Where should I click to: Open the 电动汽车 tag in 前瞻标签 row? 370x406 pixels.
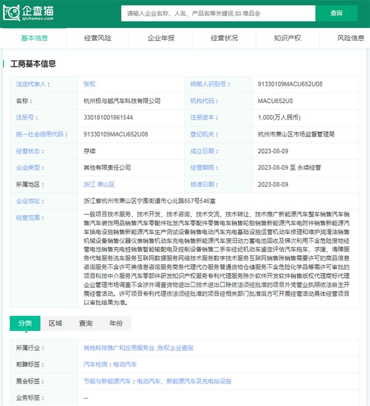click(x=125, y=365)
